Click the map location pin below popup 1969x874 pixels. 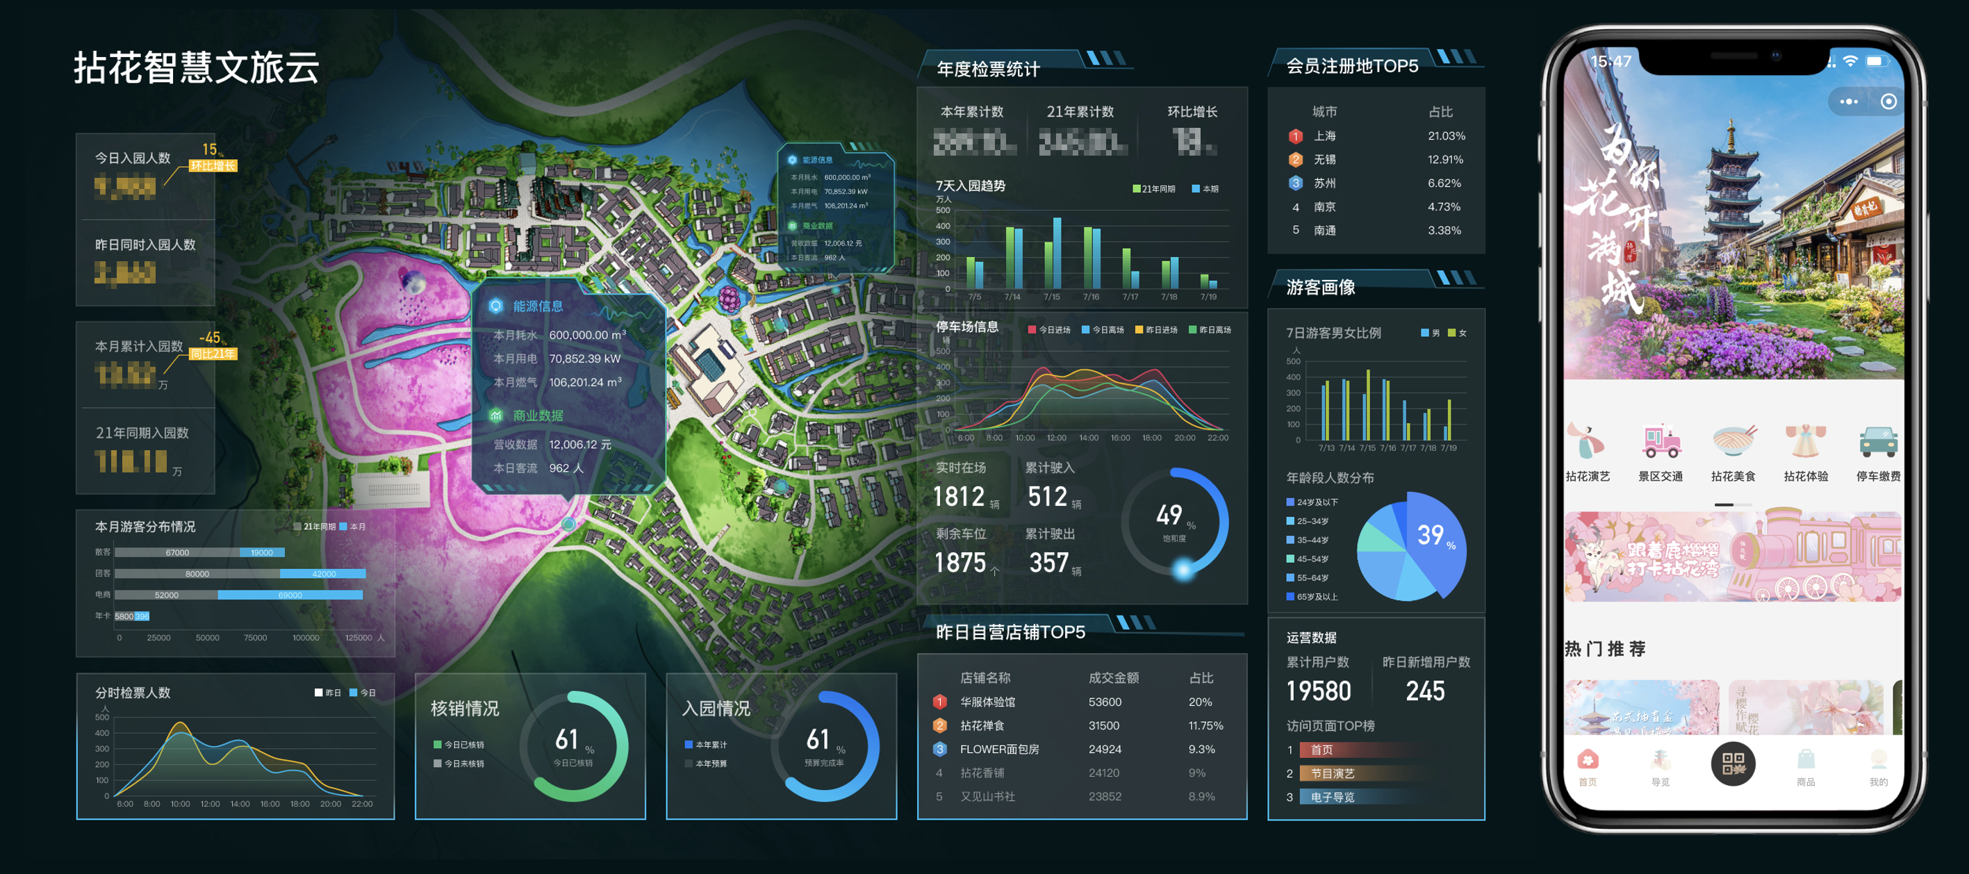pyautogui.click(x=568, y=524)
